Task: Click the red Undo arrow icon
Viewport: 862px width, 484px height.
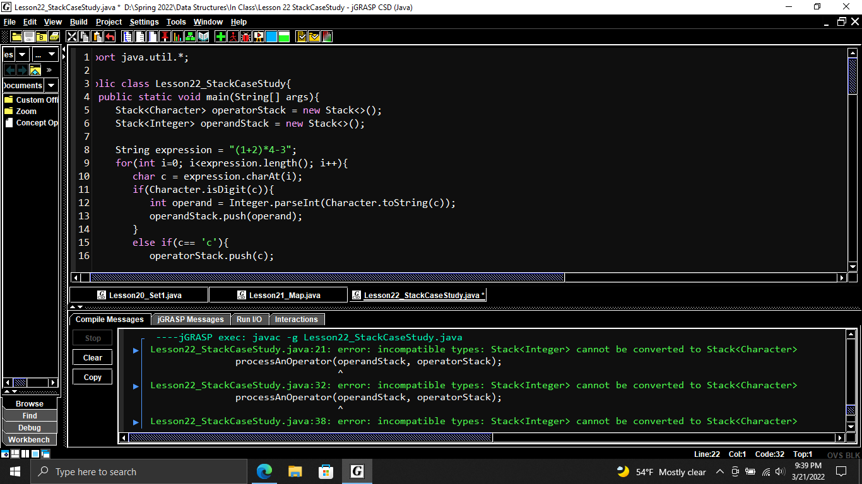Action: tap(110, 37)
